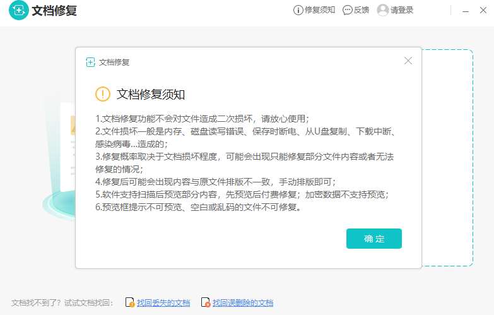Click notice line 2.文件损坏一般是内存
The height and width of the screenshot is (315, 494).
click(x=245, y=138)
